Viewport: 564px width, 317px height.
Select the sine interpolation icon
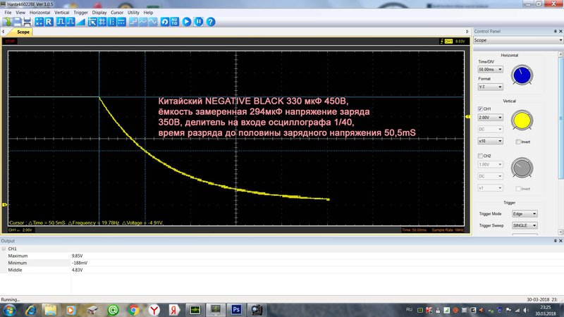pyautogui.click(x=153, y=22)
